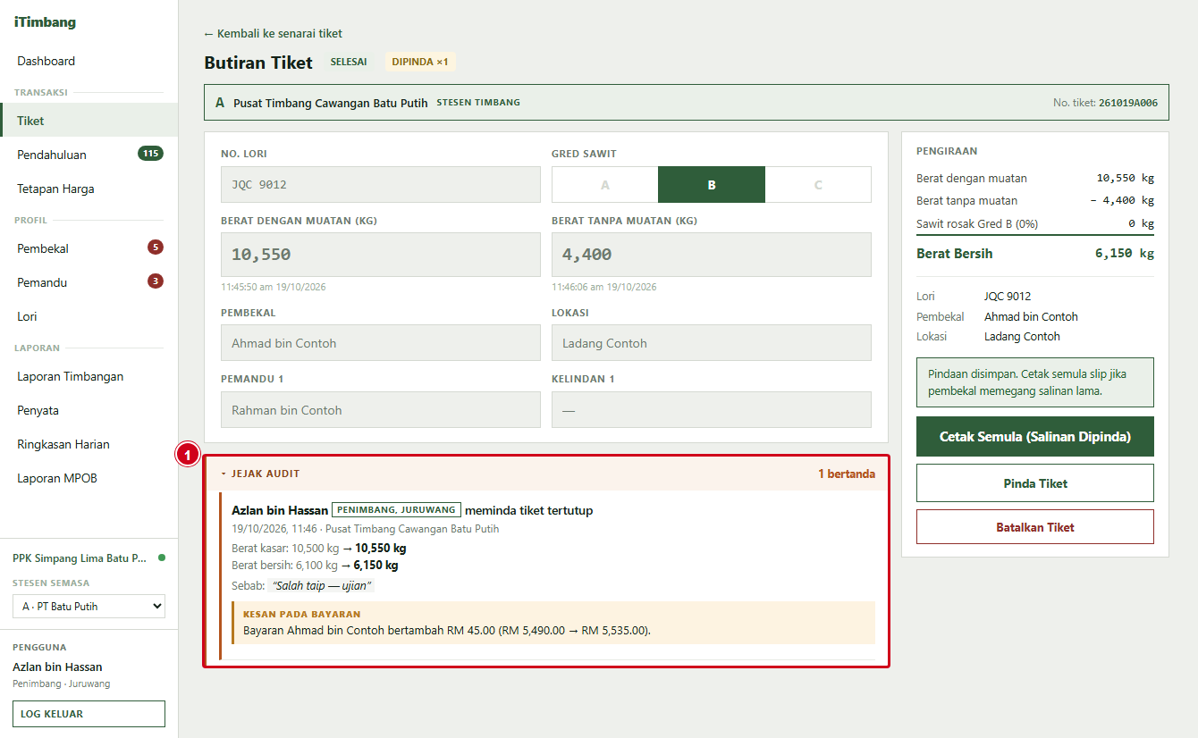The height and width of the screenshot is (738, 1198).
Task: Click the Pemandu 1 field
Action: pyautogui.click(x=381, y=410)
